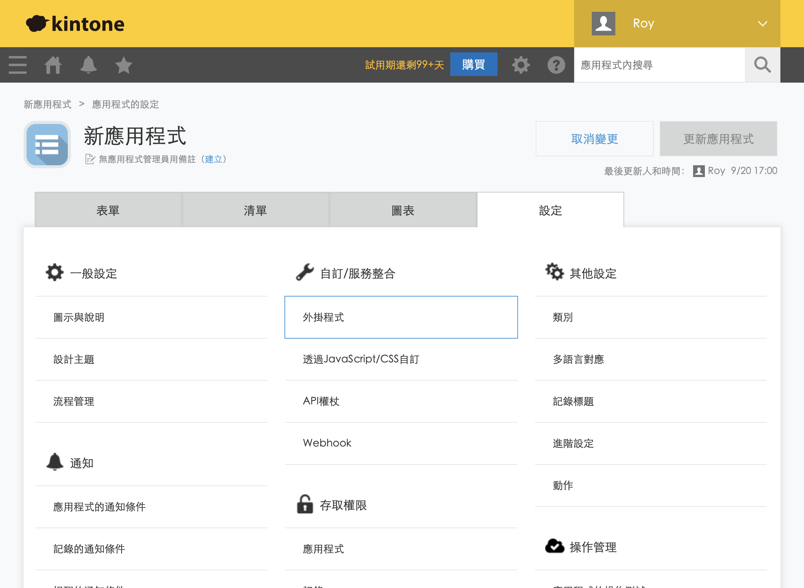Click the kintone logo

tap(75, 24)
